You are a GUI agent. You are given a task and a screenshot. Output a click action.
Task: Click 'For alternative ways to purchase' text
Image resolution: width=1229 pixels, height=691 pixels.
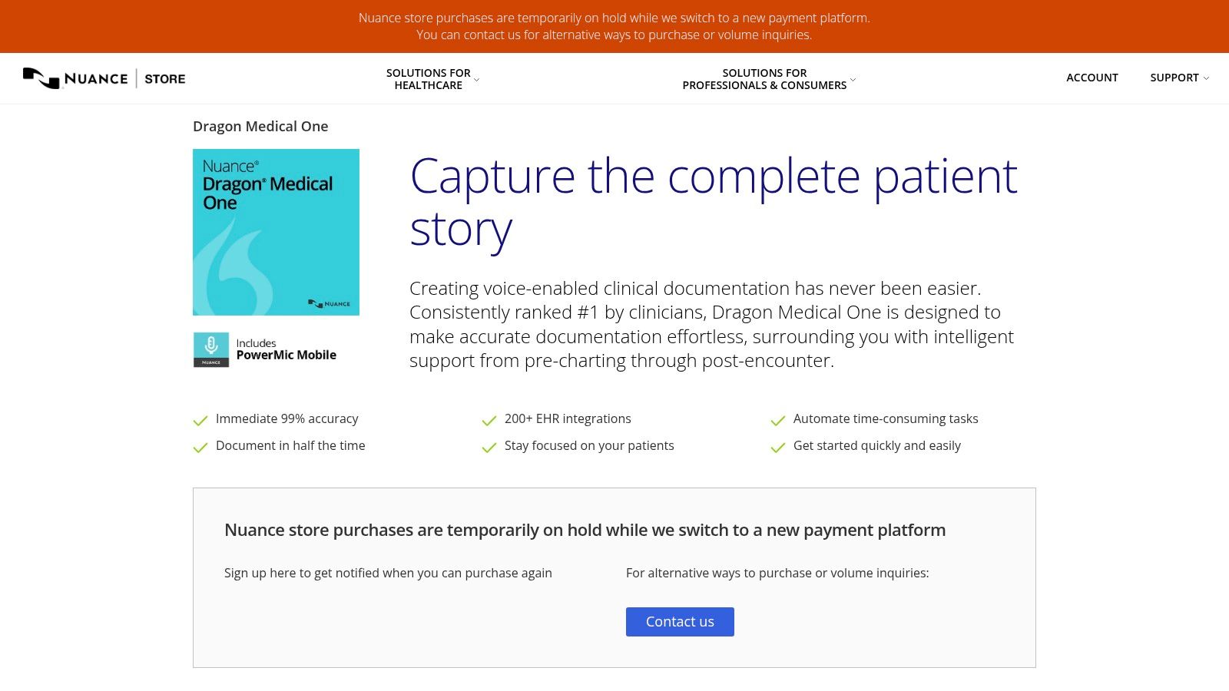[777, 573]
